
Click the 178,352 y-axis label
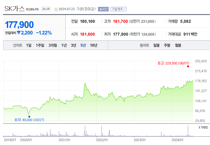click(x=201, y=81)
